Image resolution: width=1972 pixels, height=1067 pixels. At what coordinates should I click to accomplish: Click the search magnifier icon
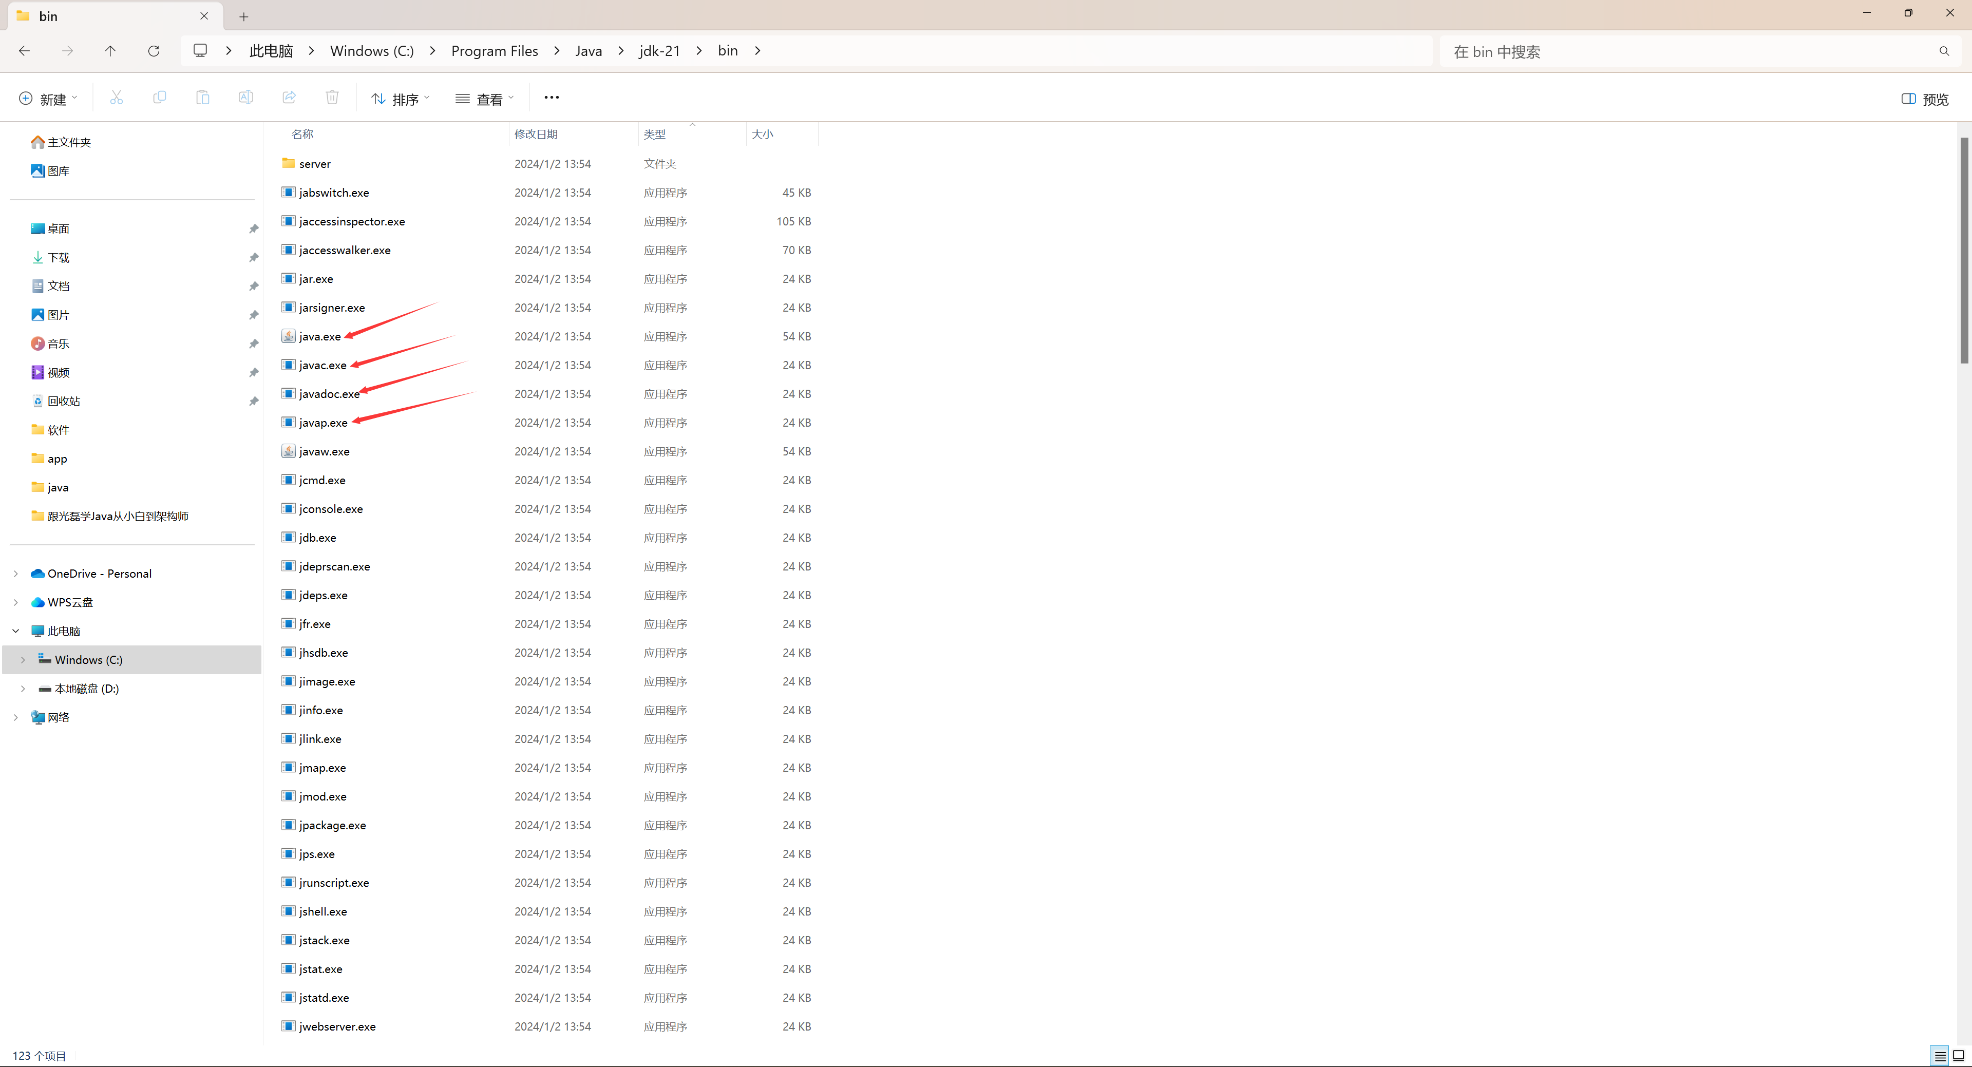coord(1944,51)
